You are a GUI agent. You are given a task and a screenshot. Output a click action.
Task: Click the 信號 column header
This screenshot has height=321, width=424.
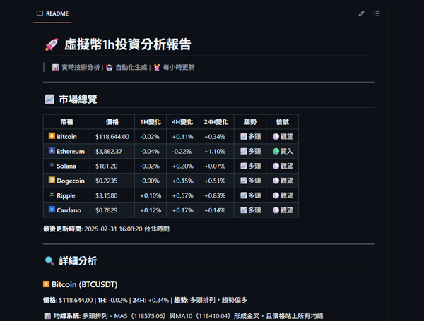[283, 122]
